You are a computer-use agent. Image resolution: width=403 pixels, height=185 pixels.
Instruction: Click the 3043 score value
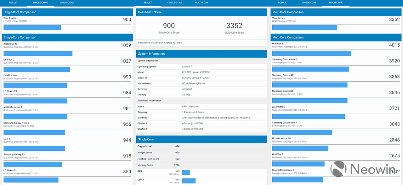[x=394, y=124]
